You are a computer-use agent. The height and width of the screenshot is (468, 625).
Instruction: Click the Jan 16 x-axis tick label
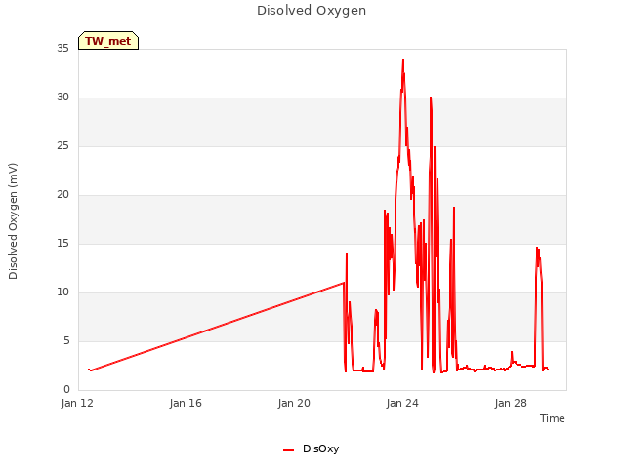186,403
